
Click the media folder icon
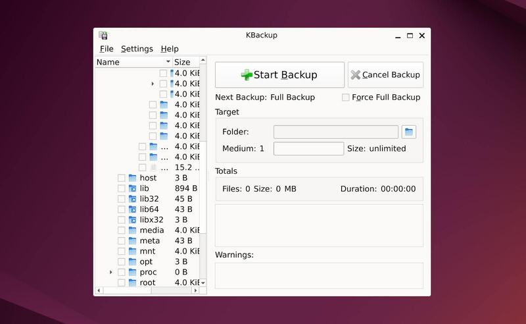coord(133,230)
